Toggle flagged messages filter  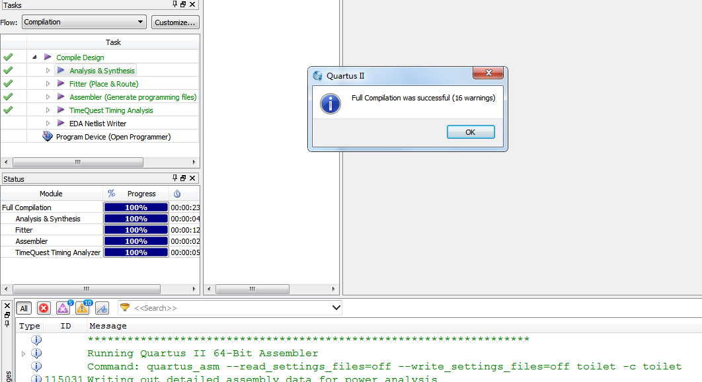coord(102,308)
